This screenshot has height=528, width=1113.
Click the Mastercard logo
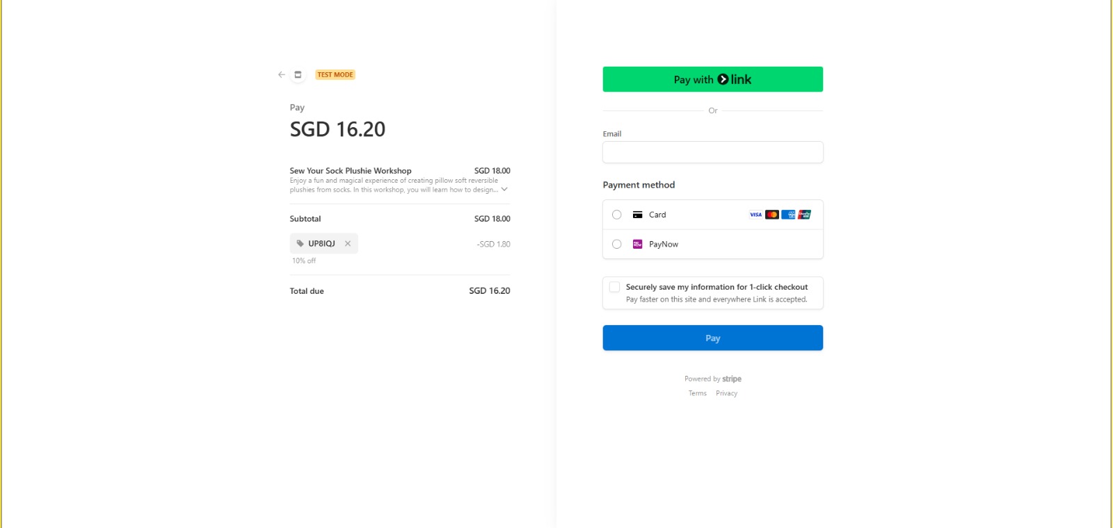coord(772,215)
